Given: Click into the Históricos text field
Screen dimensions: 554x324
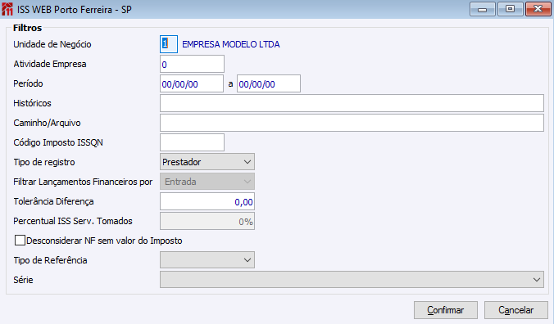Looking at the screenshot, I should tap(352, 103).
